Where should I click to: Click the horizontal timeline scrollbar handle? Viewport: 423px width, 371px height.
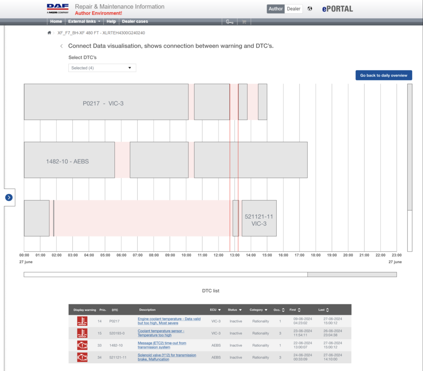352,274
